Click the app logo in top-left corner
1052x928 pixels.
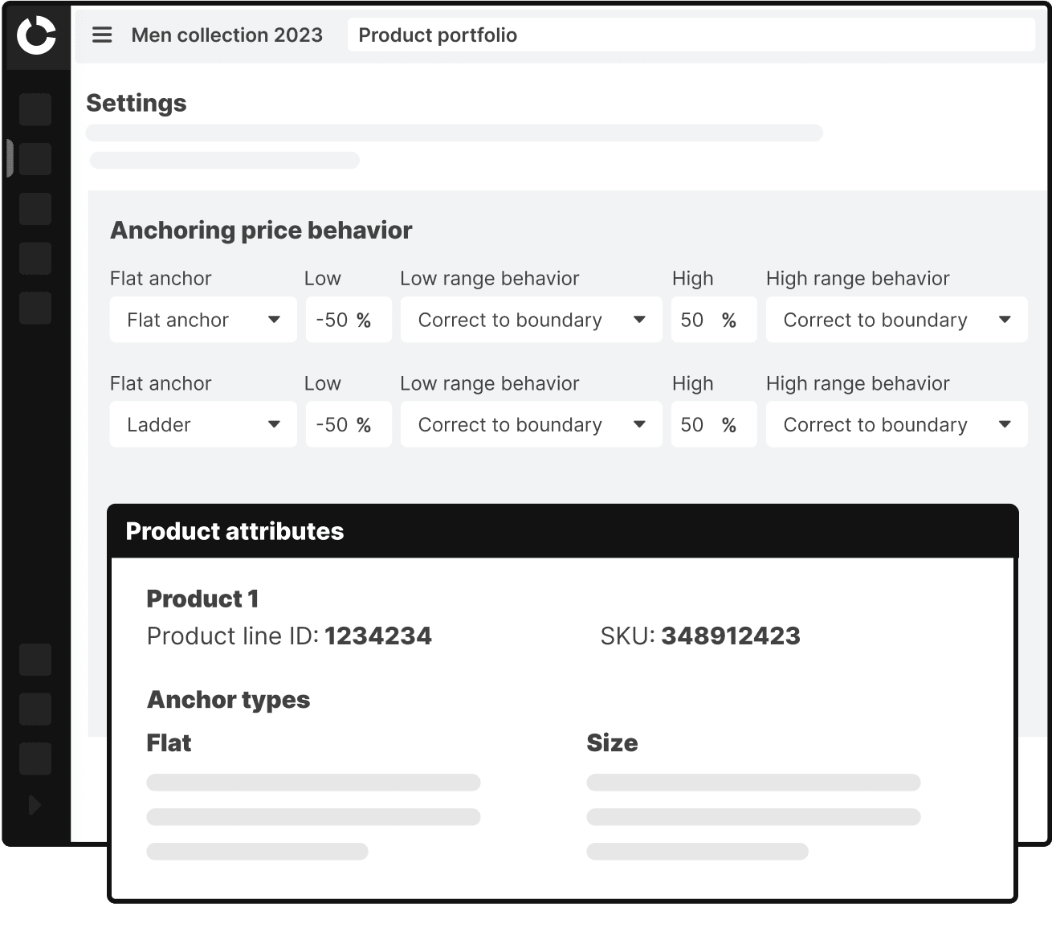click(37, 35)
